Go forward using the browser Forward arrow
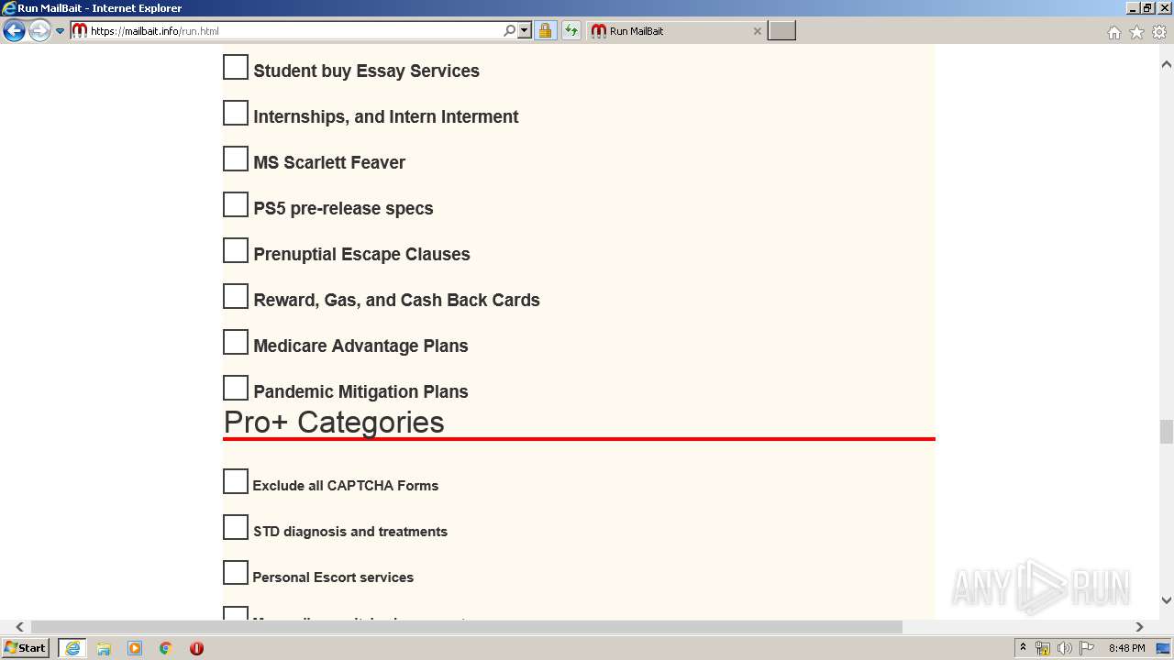Screen dimensions: 1174x660 click(39, 31)
